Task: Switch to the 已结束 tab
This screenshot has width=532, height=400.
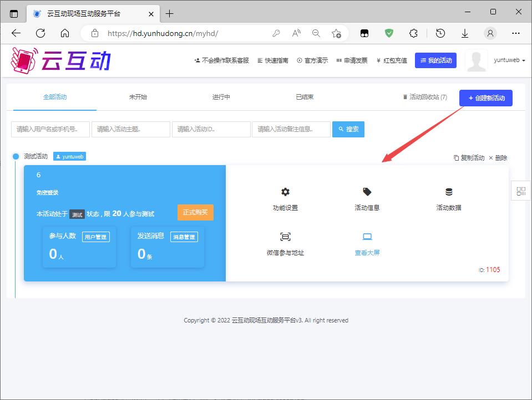Action: point(305,97)
